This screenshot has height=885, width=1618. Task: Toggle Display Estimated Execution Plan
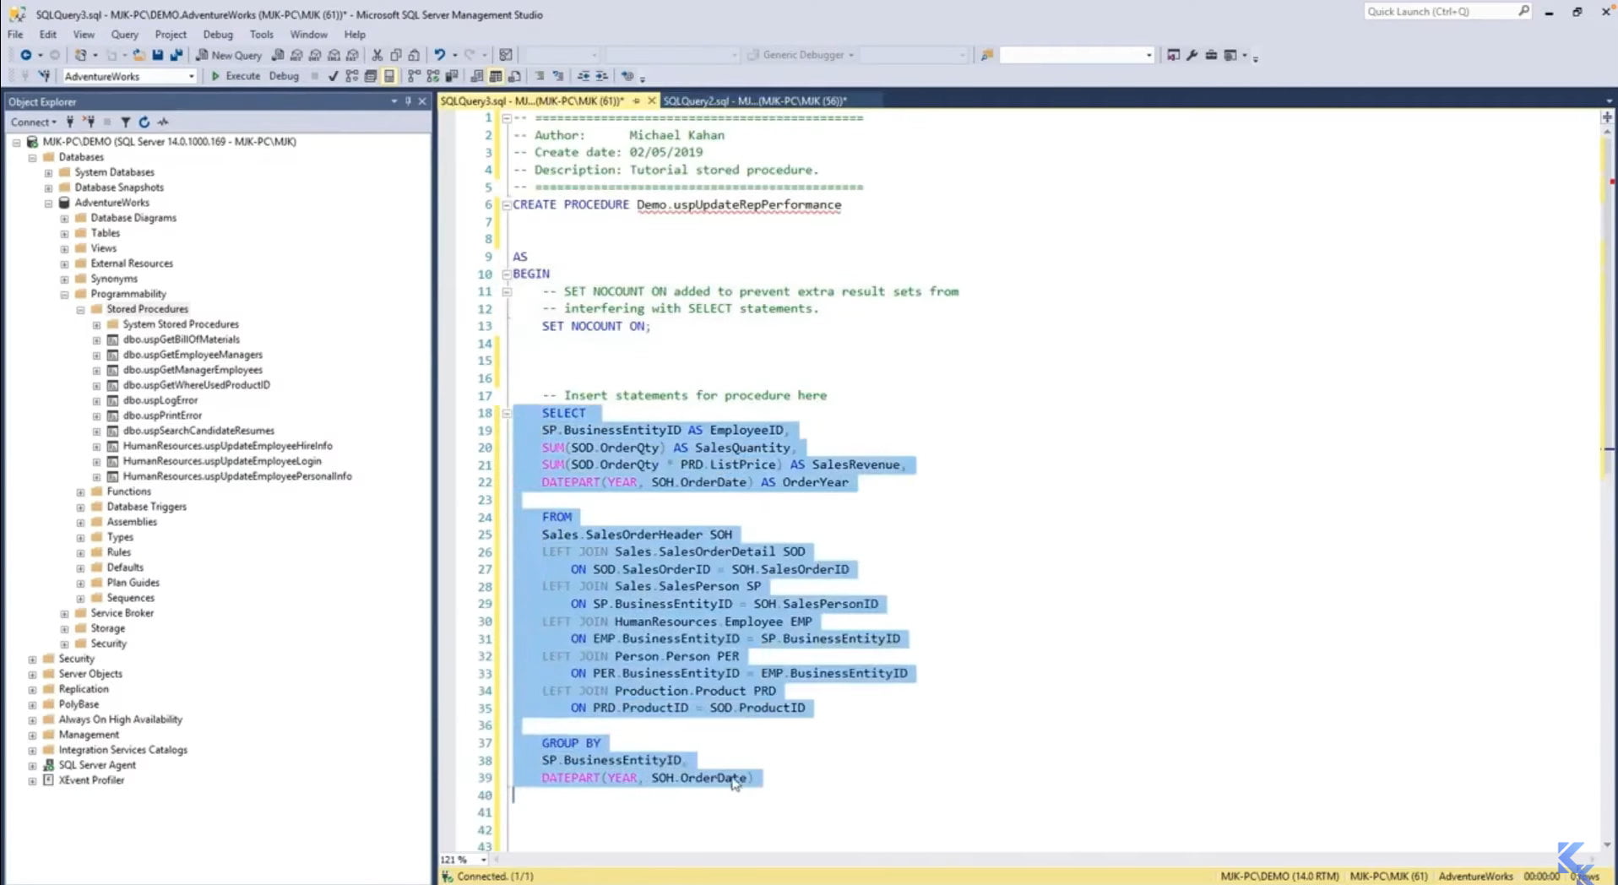coord(352,76)
